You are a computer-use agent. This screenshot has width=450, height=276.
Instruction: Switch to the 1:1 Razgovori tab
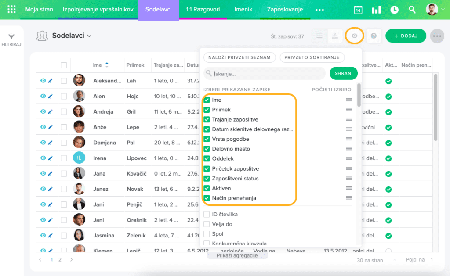(203, 10)
